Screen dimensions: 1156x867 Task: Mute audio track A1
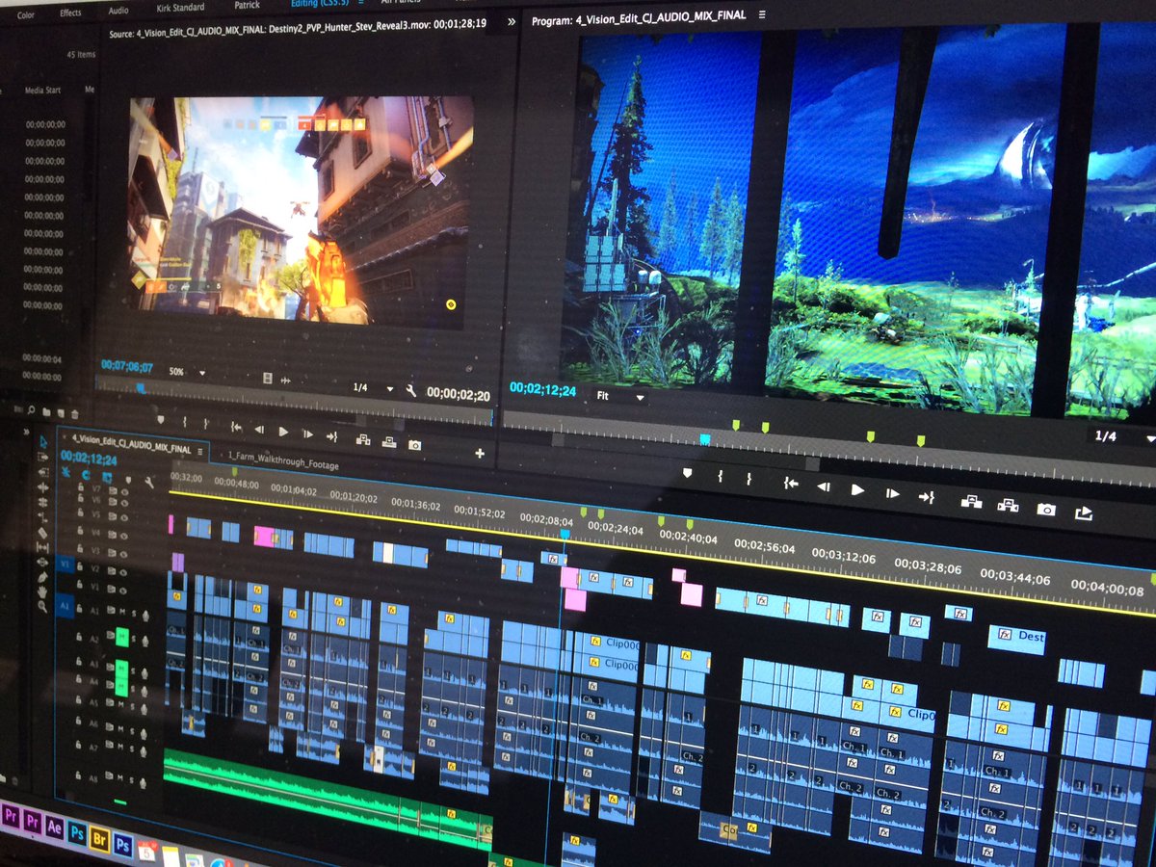(123, 612)
